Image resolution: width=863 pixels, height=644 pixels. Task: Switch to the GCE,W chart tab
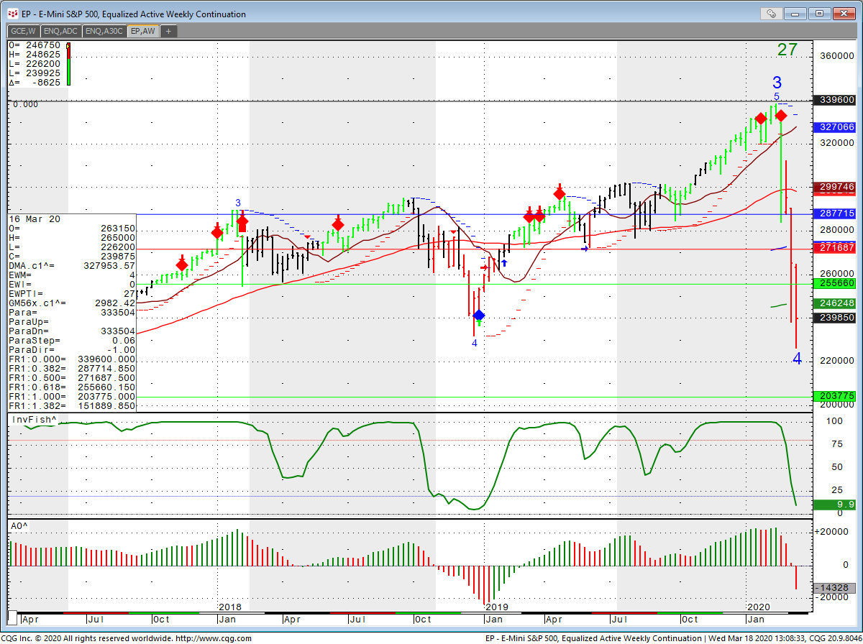coord(24,31)
